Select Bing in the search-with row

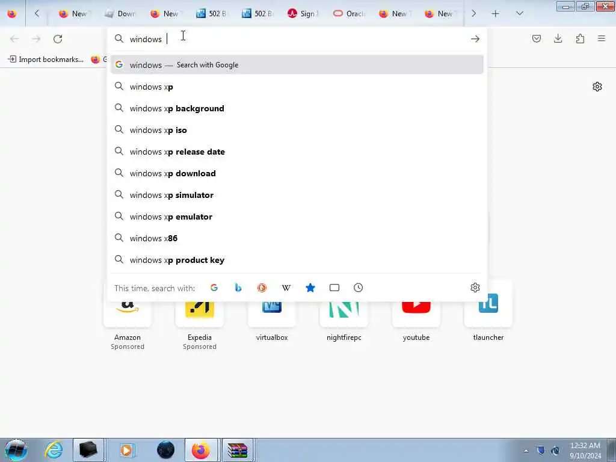pos(238,288)
